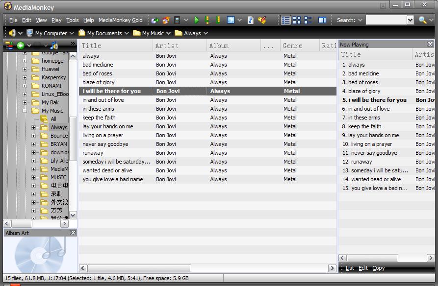Select track 'bed of roses' in main list

point(208,73)
